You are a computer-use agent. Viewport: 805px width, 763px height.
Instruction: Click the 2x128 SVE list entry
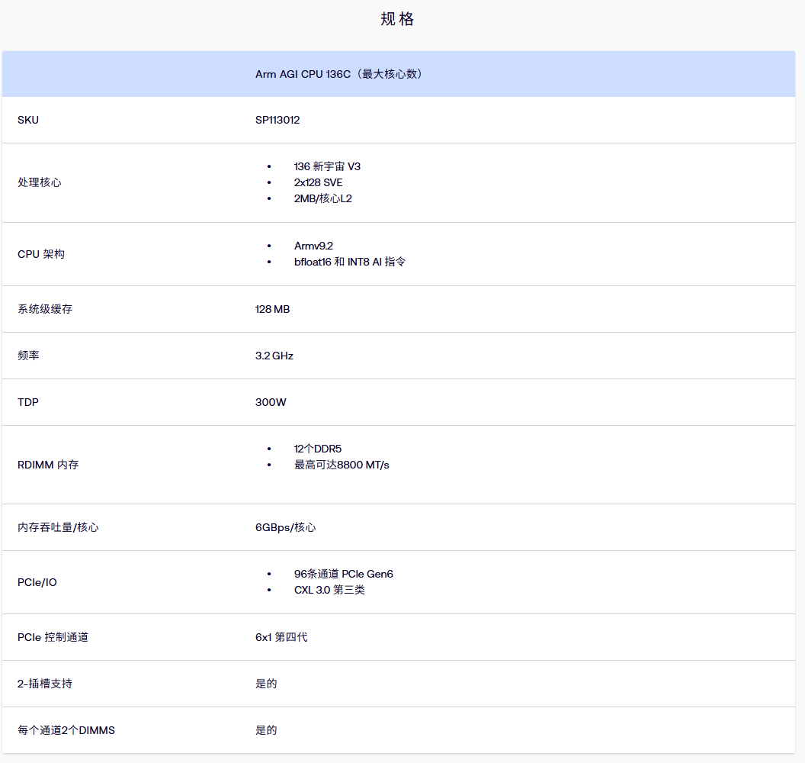point(318,182)
